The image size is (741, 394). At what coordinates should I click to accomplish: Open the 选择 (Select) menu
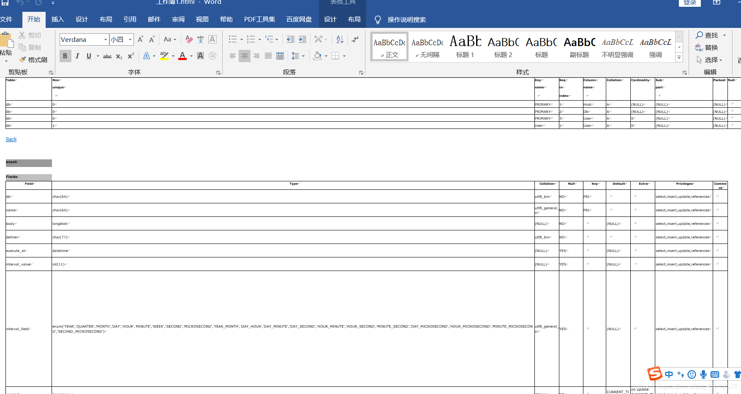tap(710, 60)
